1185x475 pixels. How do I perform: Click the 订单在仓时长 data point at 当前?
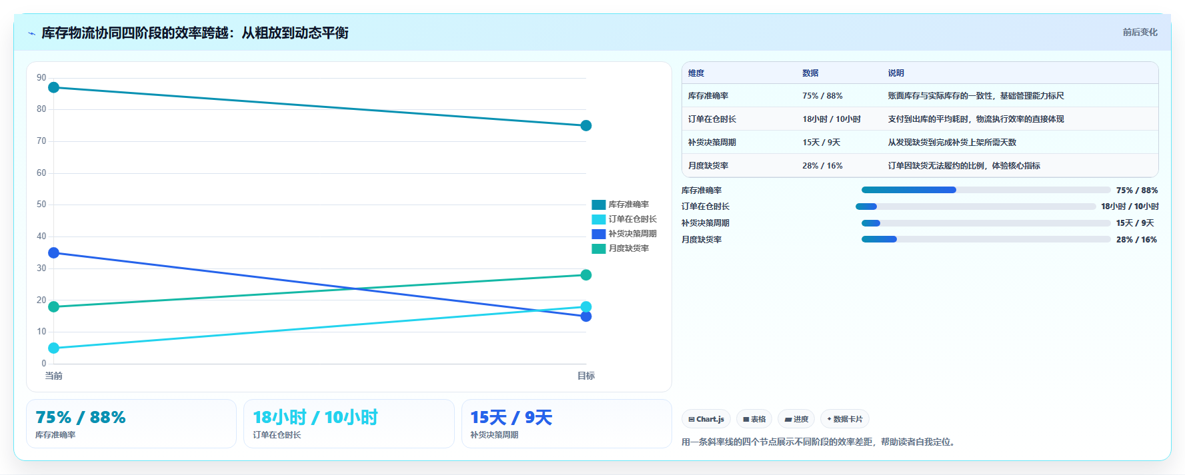click(54, 348)
